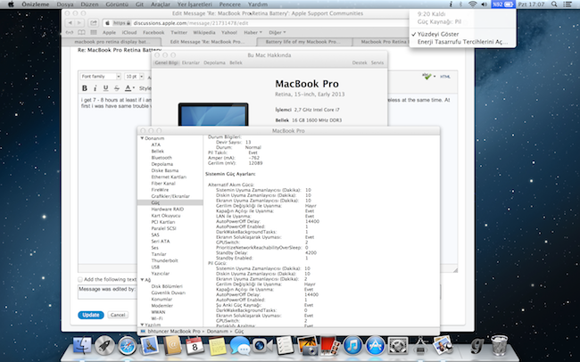Open Wikipedia bookmark in Safari
This screenshot has width=580, height=362.
coord(203,32)
